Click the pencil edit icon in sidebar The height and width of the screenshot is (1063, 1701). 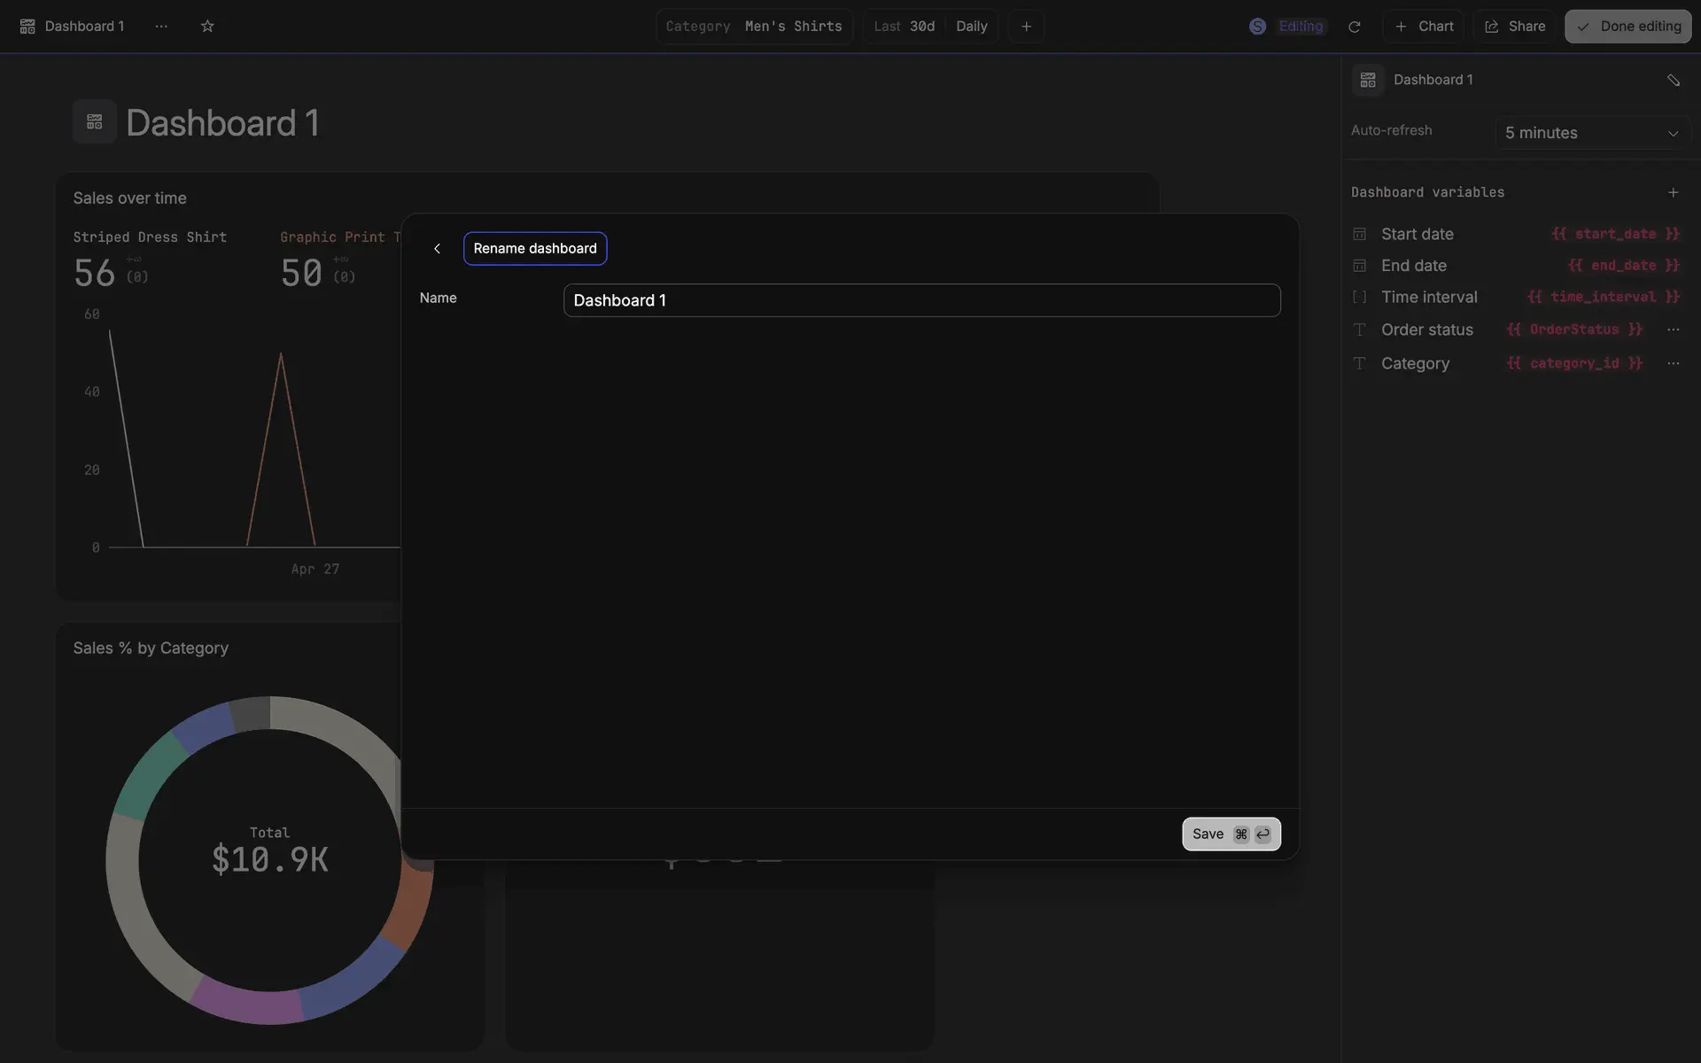tap(1673, 80)
